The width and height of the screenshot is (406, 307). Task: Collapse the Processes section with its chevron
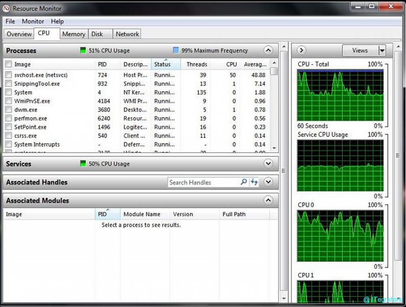pyautogui.click(x=268, y=50)
